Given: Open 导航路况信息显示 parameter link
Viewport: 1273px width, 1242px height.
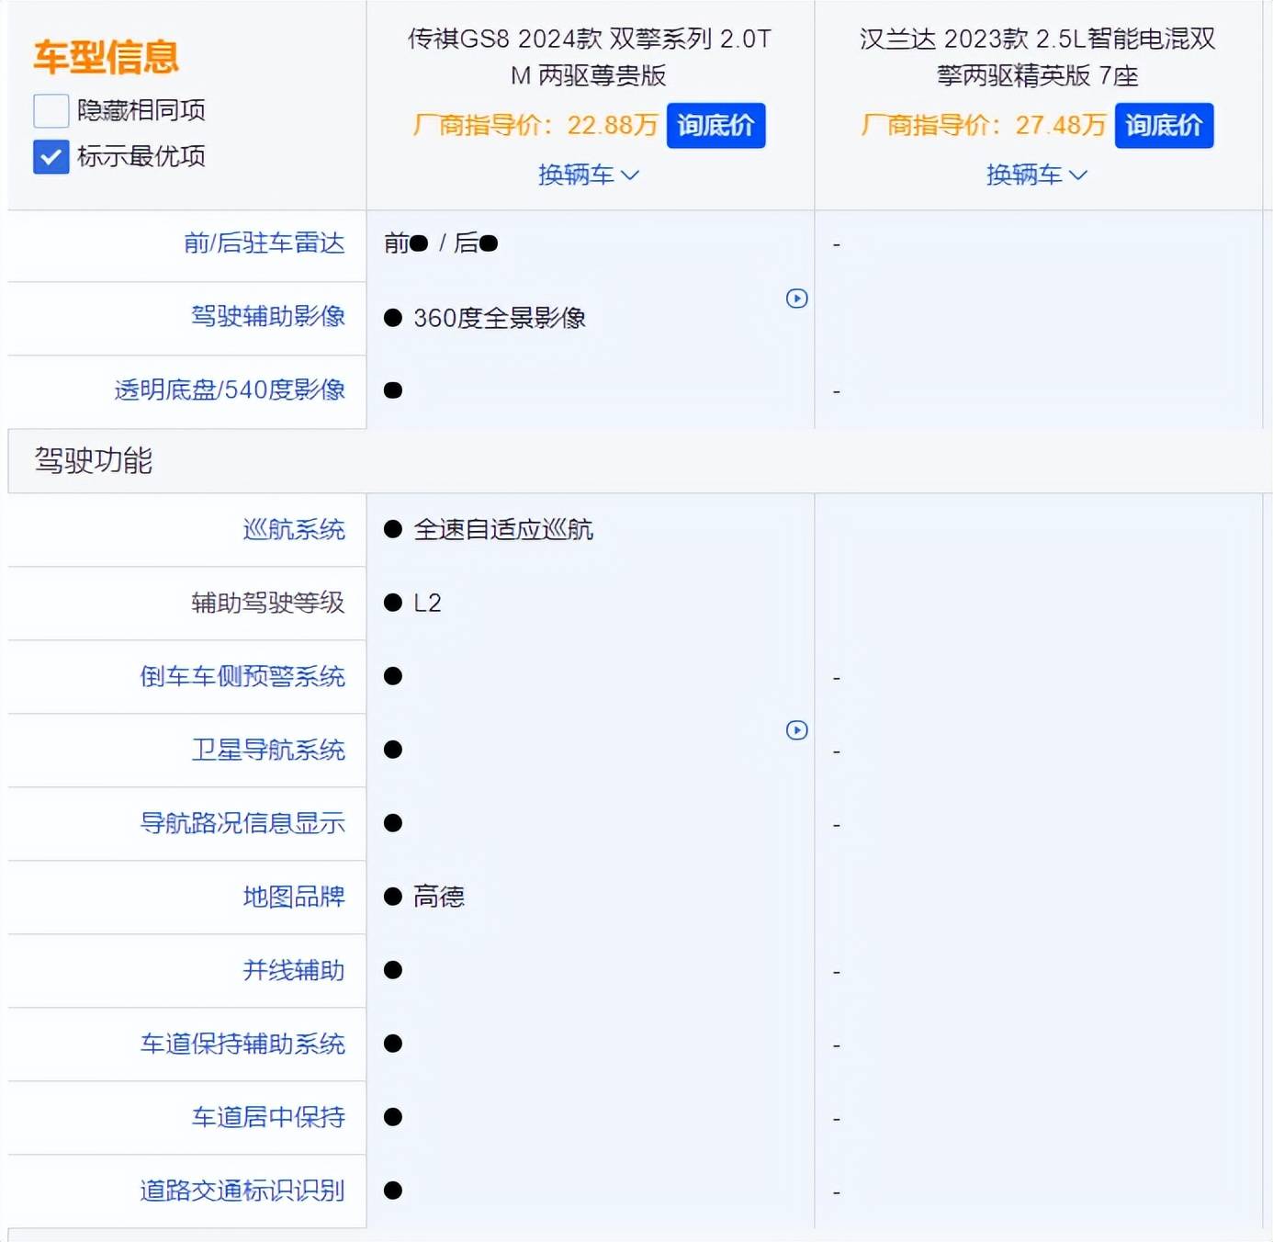Looking at the screenshot, I should (x=242, y=823).
